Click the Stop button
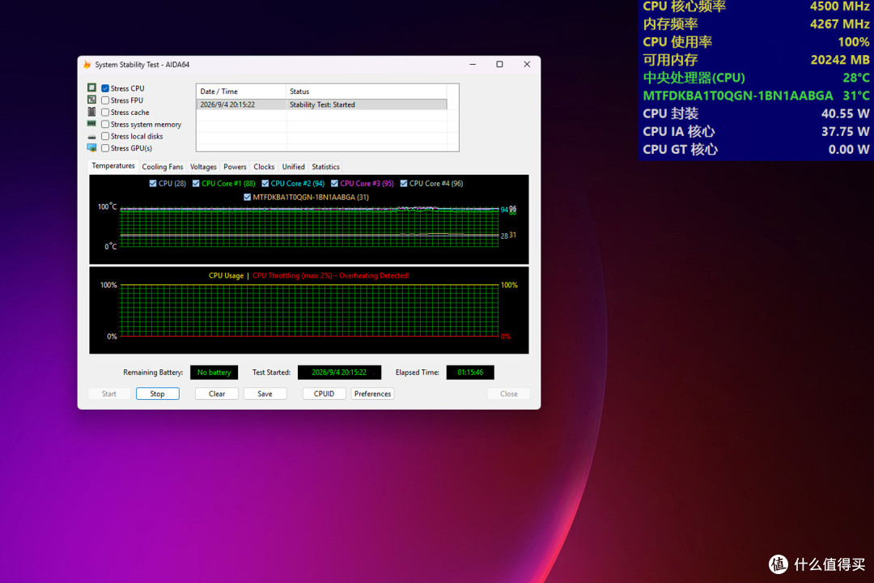Image resolution: width=874 pixels, height=583 pixels. [x=157, y=394]
